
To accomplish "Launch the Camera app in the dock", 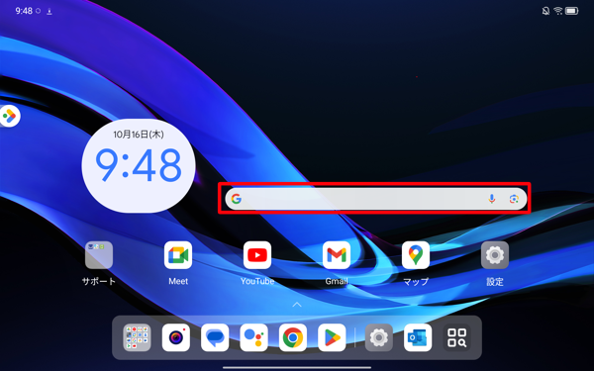I will click(176, 337).
